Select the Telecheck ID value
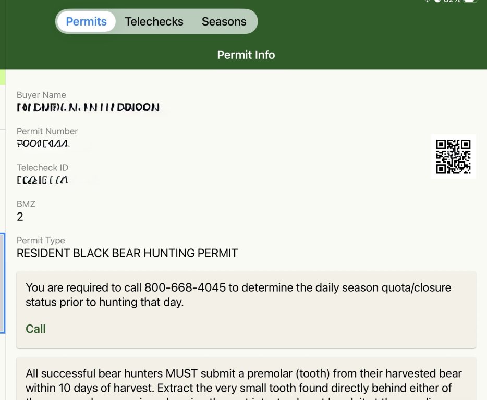487x400 pixels. [42, 180]
